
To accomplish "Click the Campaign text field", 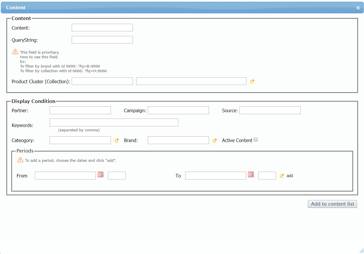I will (178, 110).
